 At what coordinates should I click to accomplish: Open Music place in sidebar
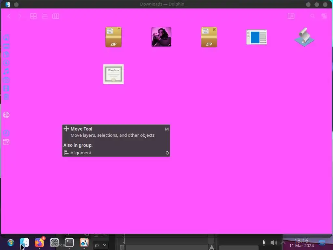[6, 71]
